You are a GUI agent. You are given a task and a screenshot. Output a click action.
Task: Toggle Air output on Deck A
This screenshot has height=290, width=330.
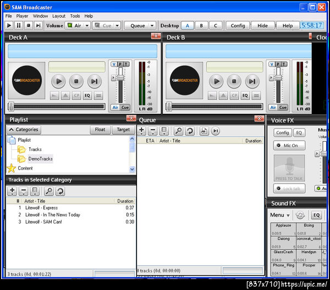[115, 108]
